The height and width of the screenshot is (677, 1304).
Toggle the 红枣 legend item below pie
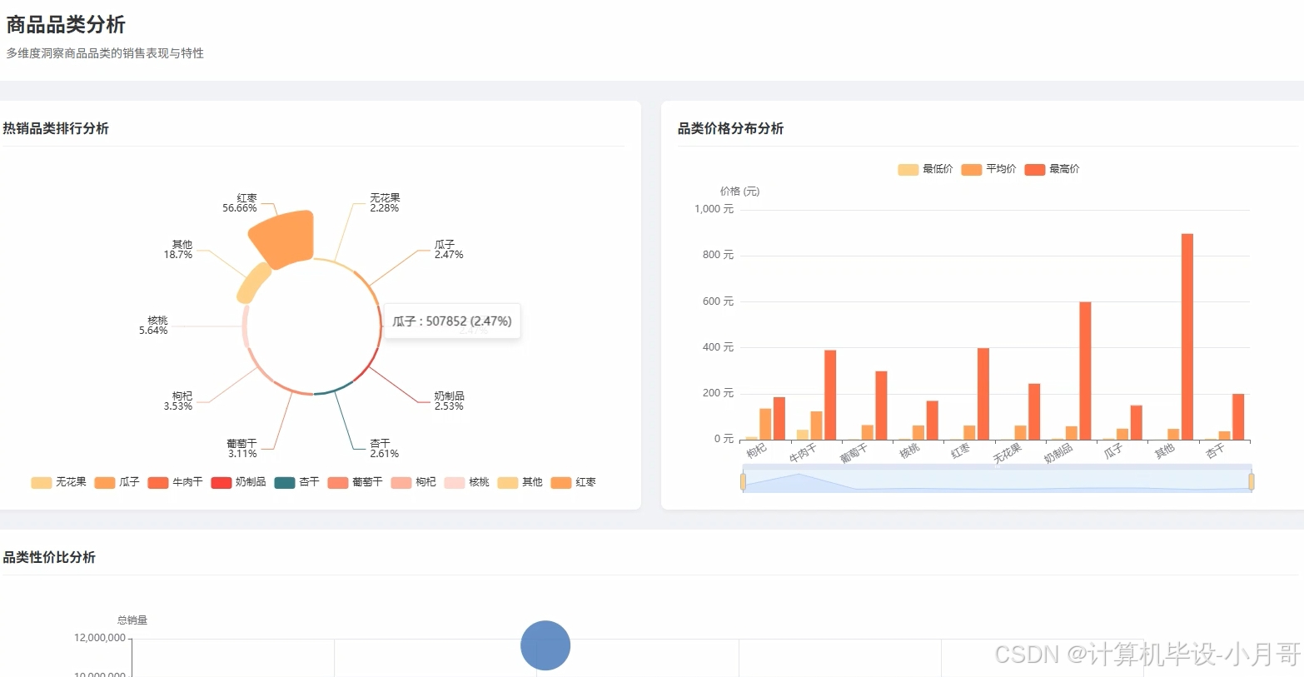tap(573, 482)
